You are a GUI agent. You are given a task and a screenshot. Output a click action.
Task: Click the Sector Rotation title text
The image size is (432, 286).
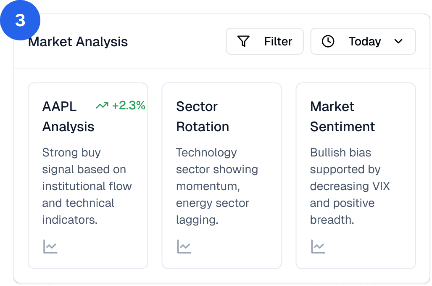tap(203, 117)
